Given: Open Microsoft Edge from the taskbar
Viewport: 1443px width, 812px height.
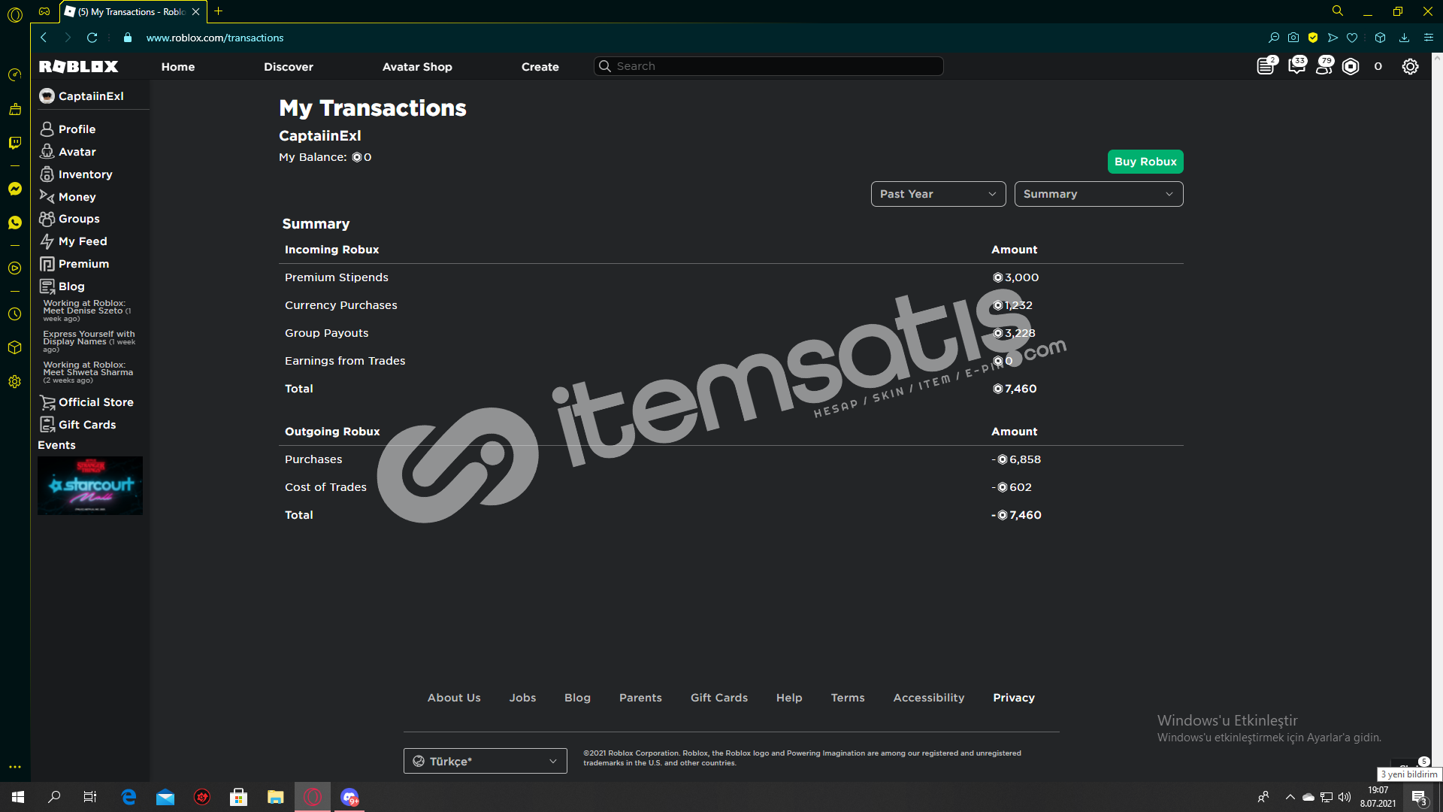Looking at the screenshot, I should coord(129,797).
